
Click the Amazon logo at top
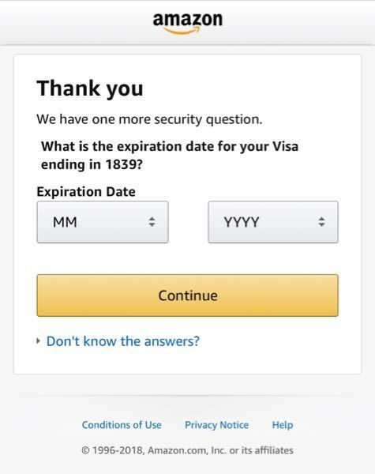coord(188,23)
